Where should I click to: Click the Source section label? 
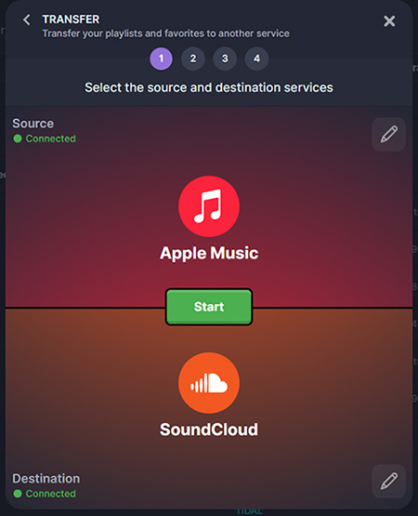coord(33,124)
